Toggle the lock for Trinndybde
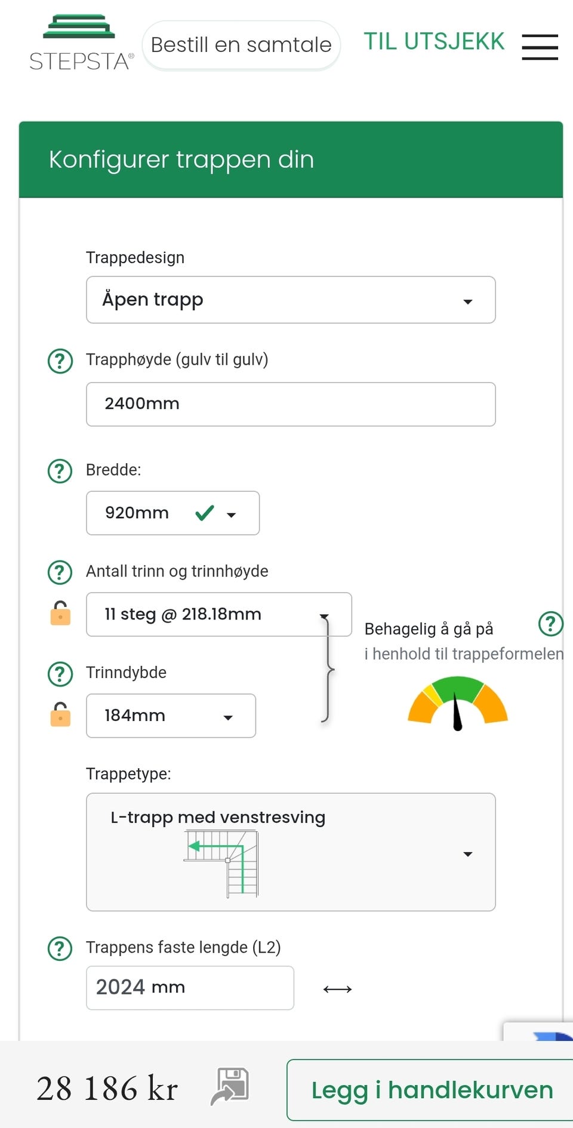The image size is (573, 1128). 60,715
